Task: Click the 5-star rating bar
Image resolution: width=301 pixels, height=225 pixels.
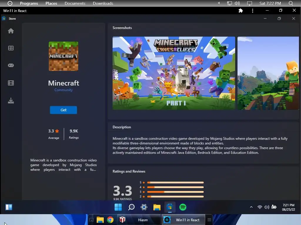Action: pos(175,183)
